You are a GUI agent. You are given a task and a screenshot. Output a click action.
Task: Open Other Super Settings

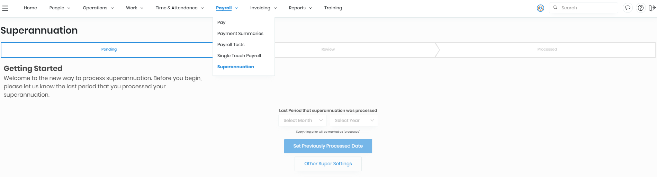[x=328, y=164]
